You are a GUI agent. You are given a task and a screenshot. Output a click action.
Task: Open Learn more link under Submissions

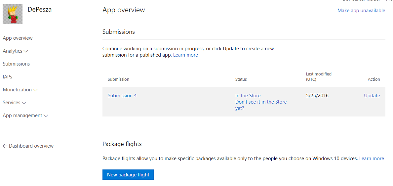click(185, 55)
